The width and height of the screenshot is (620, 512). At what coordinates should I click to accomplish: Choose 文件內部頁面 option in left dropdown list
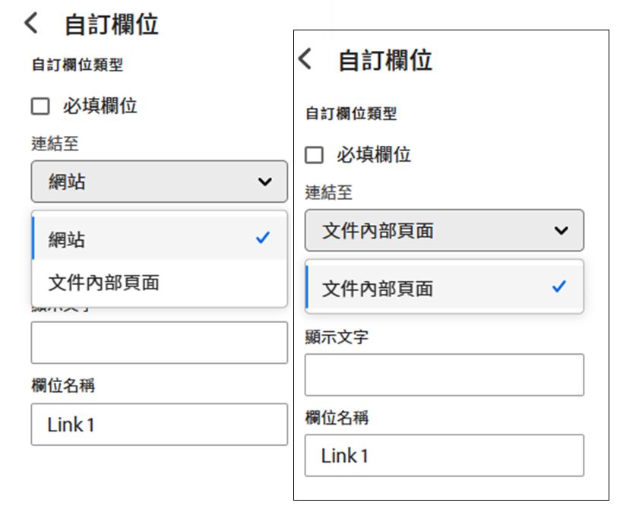point(160,283)
